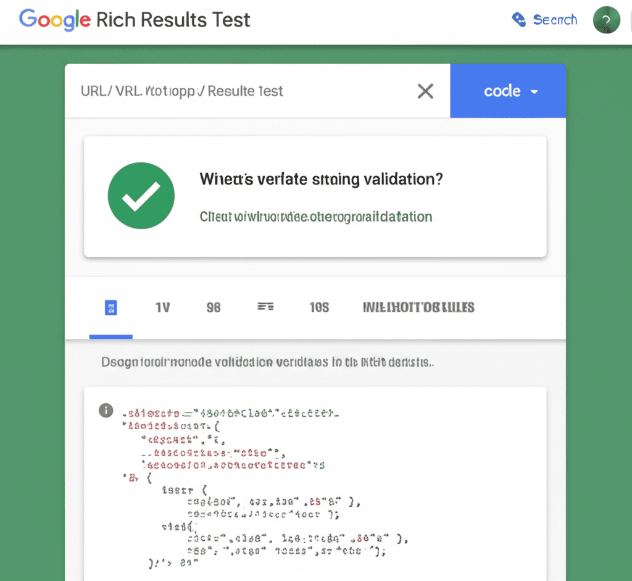Switch to the rightmost results tab
Screen dimensions: 632x581
(418, 307)
